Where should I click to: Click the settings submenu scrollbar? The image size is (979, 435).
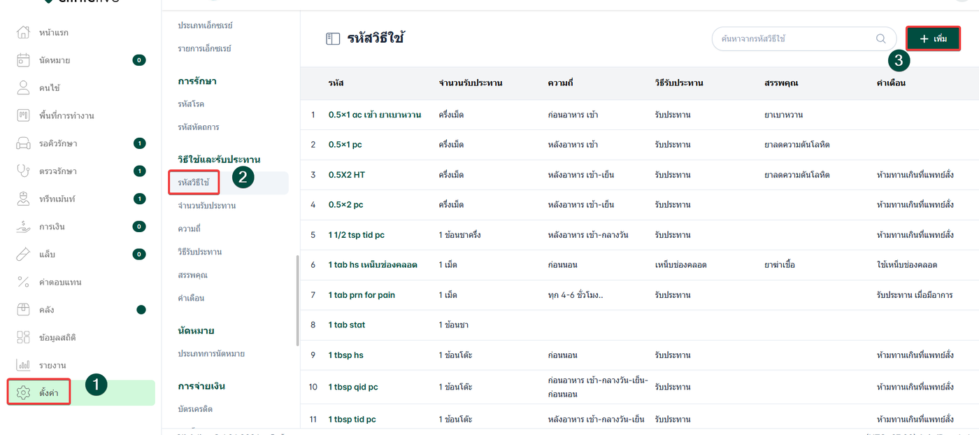tap(297, 301)
